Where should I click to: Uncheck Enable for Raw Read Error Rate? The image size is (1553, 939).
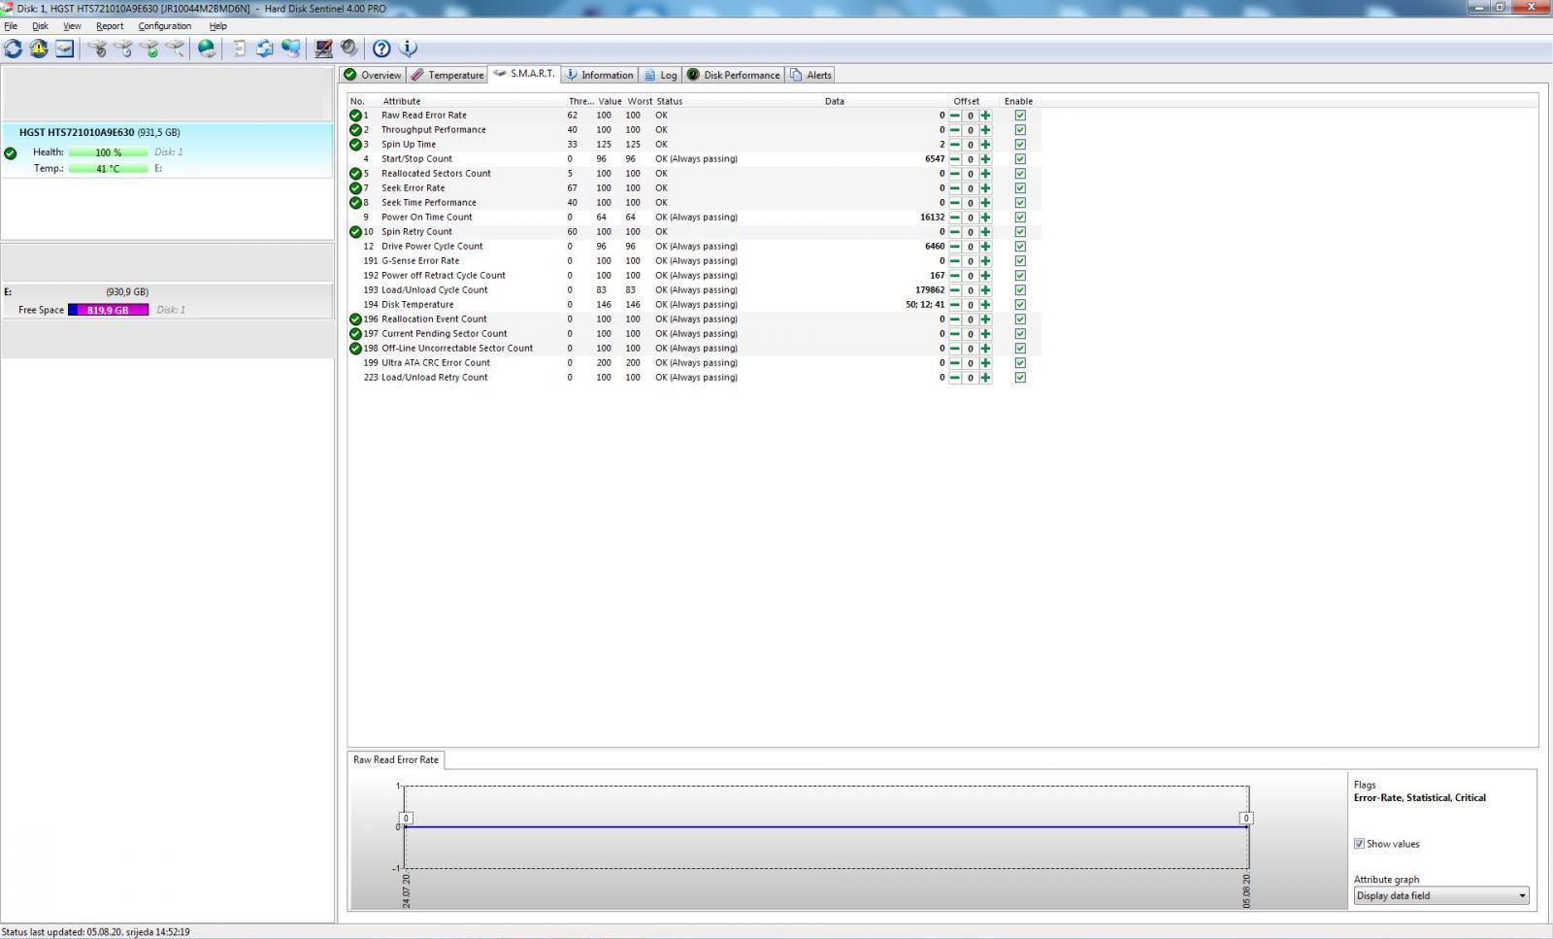[x=1020, y=116]
